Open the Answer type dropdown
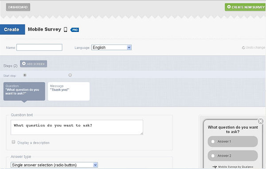The height and width of the screenshot is (169, 266). pyautogui.click(x=54, y=165)
